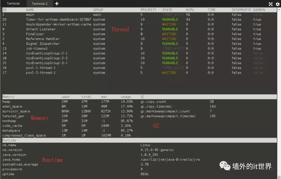Select the nioEventLoopGroup-3-1 thread name
This screenshot has height=179, width=281.
click(x=47, y=63)
